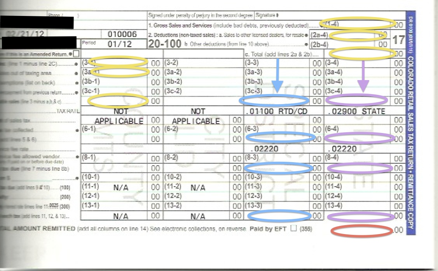This screenshot has width=438, height=271.
Task: Check the Amended Return checkbox
Action: click(76, 54)
